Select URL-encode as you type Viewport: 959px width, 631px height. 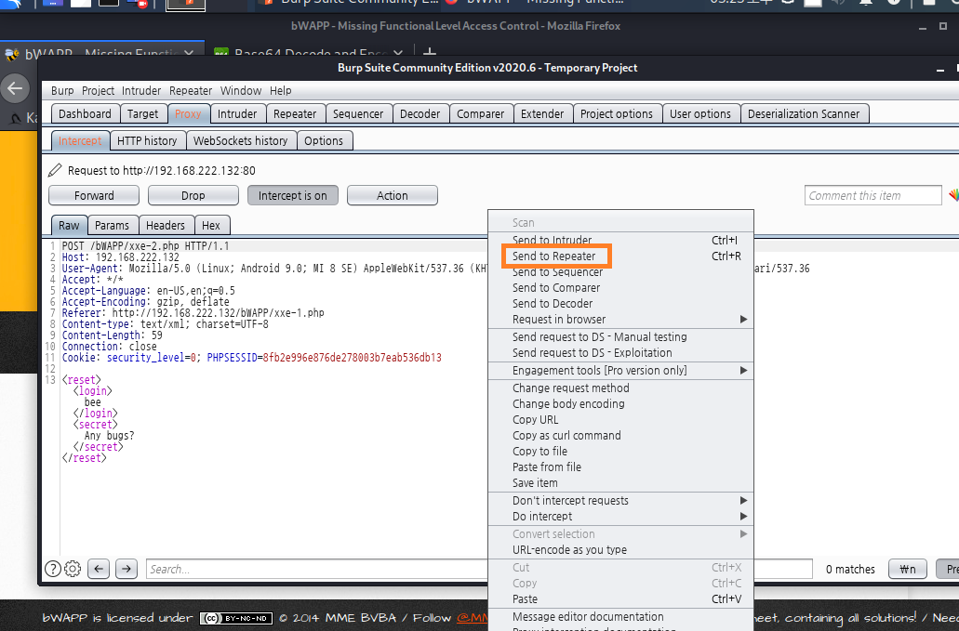point(621,550)
